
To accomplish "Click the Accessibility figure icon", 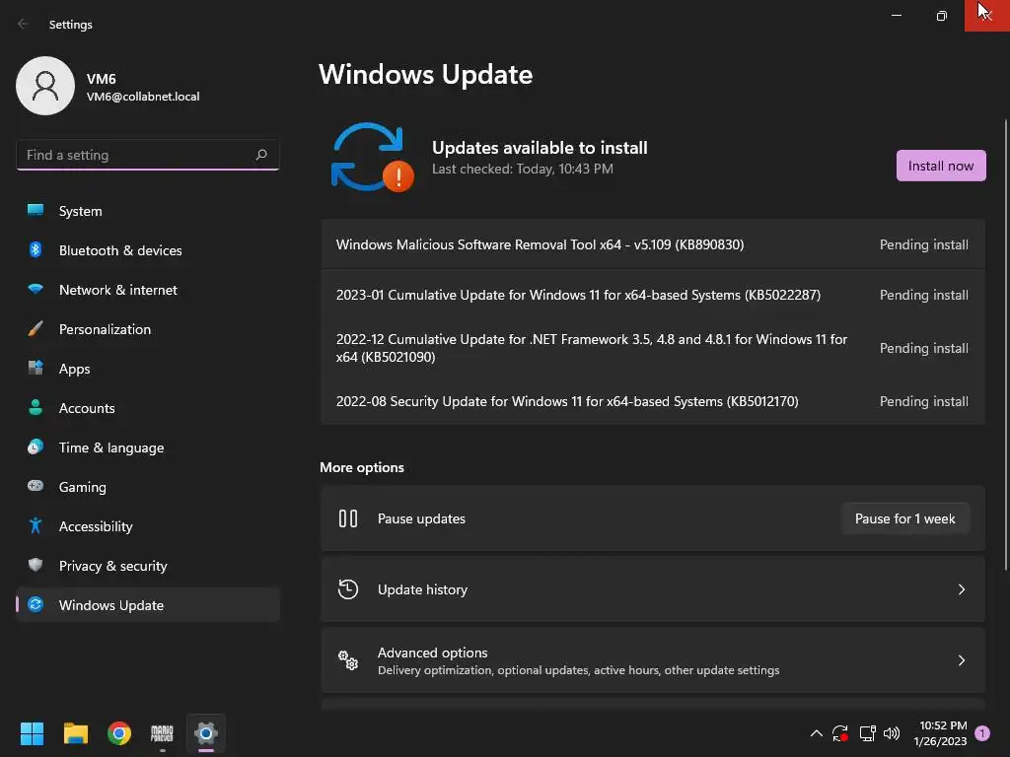I will pyautogui.click(x=36, y=526).
